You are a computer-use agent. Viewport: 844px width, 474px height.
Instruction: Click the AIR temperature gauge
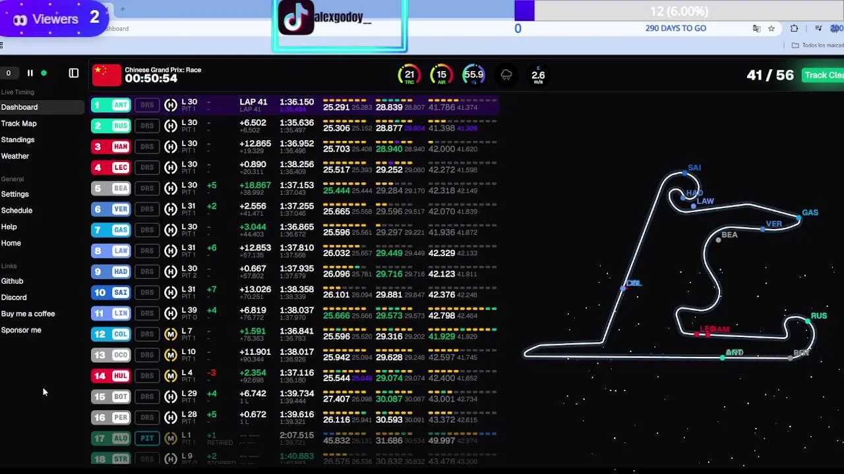(x=441, y=75)
